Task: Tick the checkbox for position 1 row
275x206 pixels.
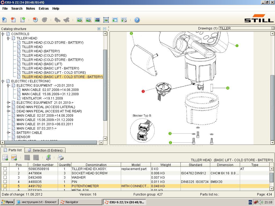Action: pyautogui.click(x=5, y=169)
